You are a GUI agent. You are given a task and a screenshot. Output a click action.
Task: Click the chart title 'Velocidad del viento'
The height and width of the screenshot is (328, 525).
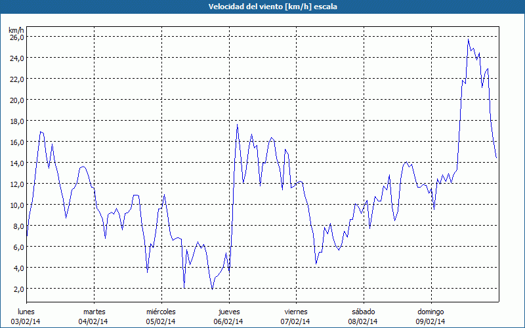[x=245, y=7]
